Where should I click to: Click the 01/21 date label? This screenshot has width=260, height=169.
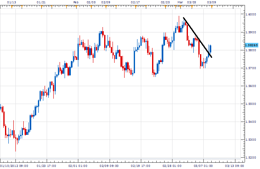click(x=41, y=2)
